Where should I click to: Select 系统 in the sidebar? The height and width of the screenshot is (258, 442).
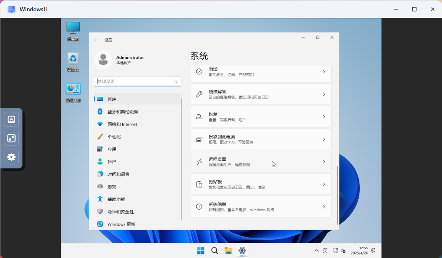(137, 99)
